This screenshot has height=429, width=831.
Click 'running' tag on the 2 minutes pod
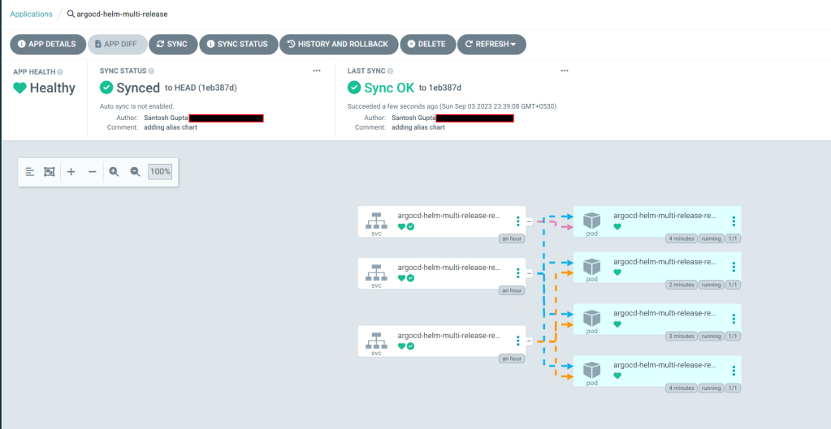click(x=712, y=285)
